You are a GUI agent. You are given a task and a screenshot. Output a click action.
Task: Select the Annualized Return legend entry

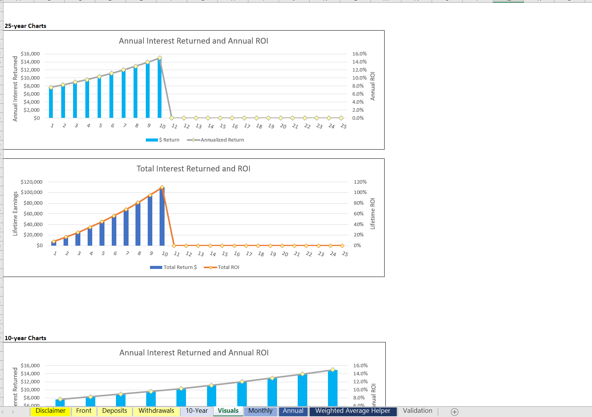click(215, 140)
